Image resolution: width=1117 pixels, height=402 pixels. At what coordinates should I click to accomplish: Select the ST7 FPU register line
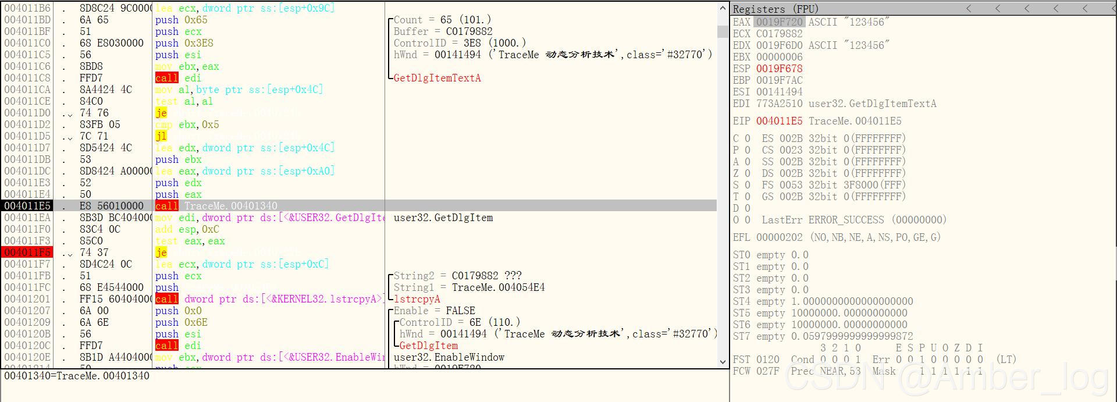[823, 336]
